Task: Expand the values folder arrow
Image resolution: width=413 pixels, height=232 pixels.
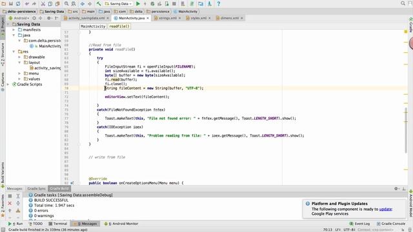Action: point(19,79)
